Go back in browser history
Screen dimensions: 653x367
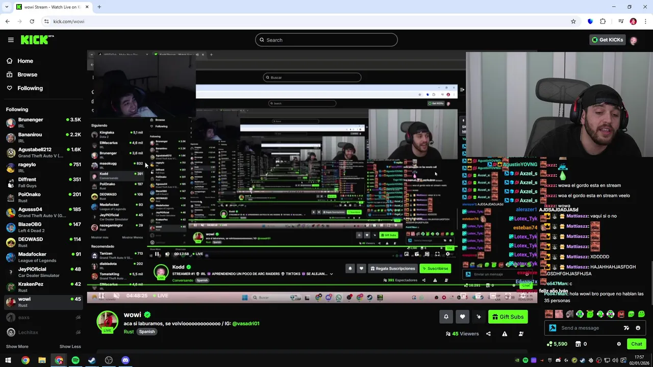tap(7, 21)
